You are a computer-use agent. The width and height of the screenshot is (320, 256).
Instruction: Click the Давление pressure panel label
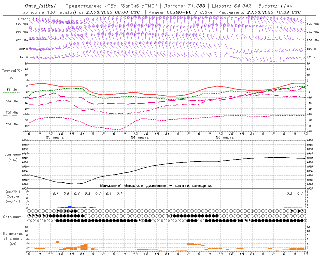[x=13, y=154]
